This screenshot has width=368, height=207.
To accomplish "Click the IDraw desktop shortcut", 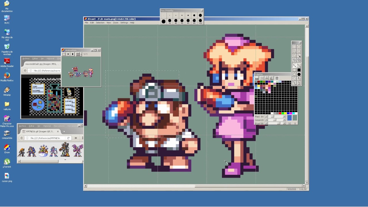I will pyautogui.click(x=7, y=149).
